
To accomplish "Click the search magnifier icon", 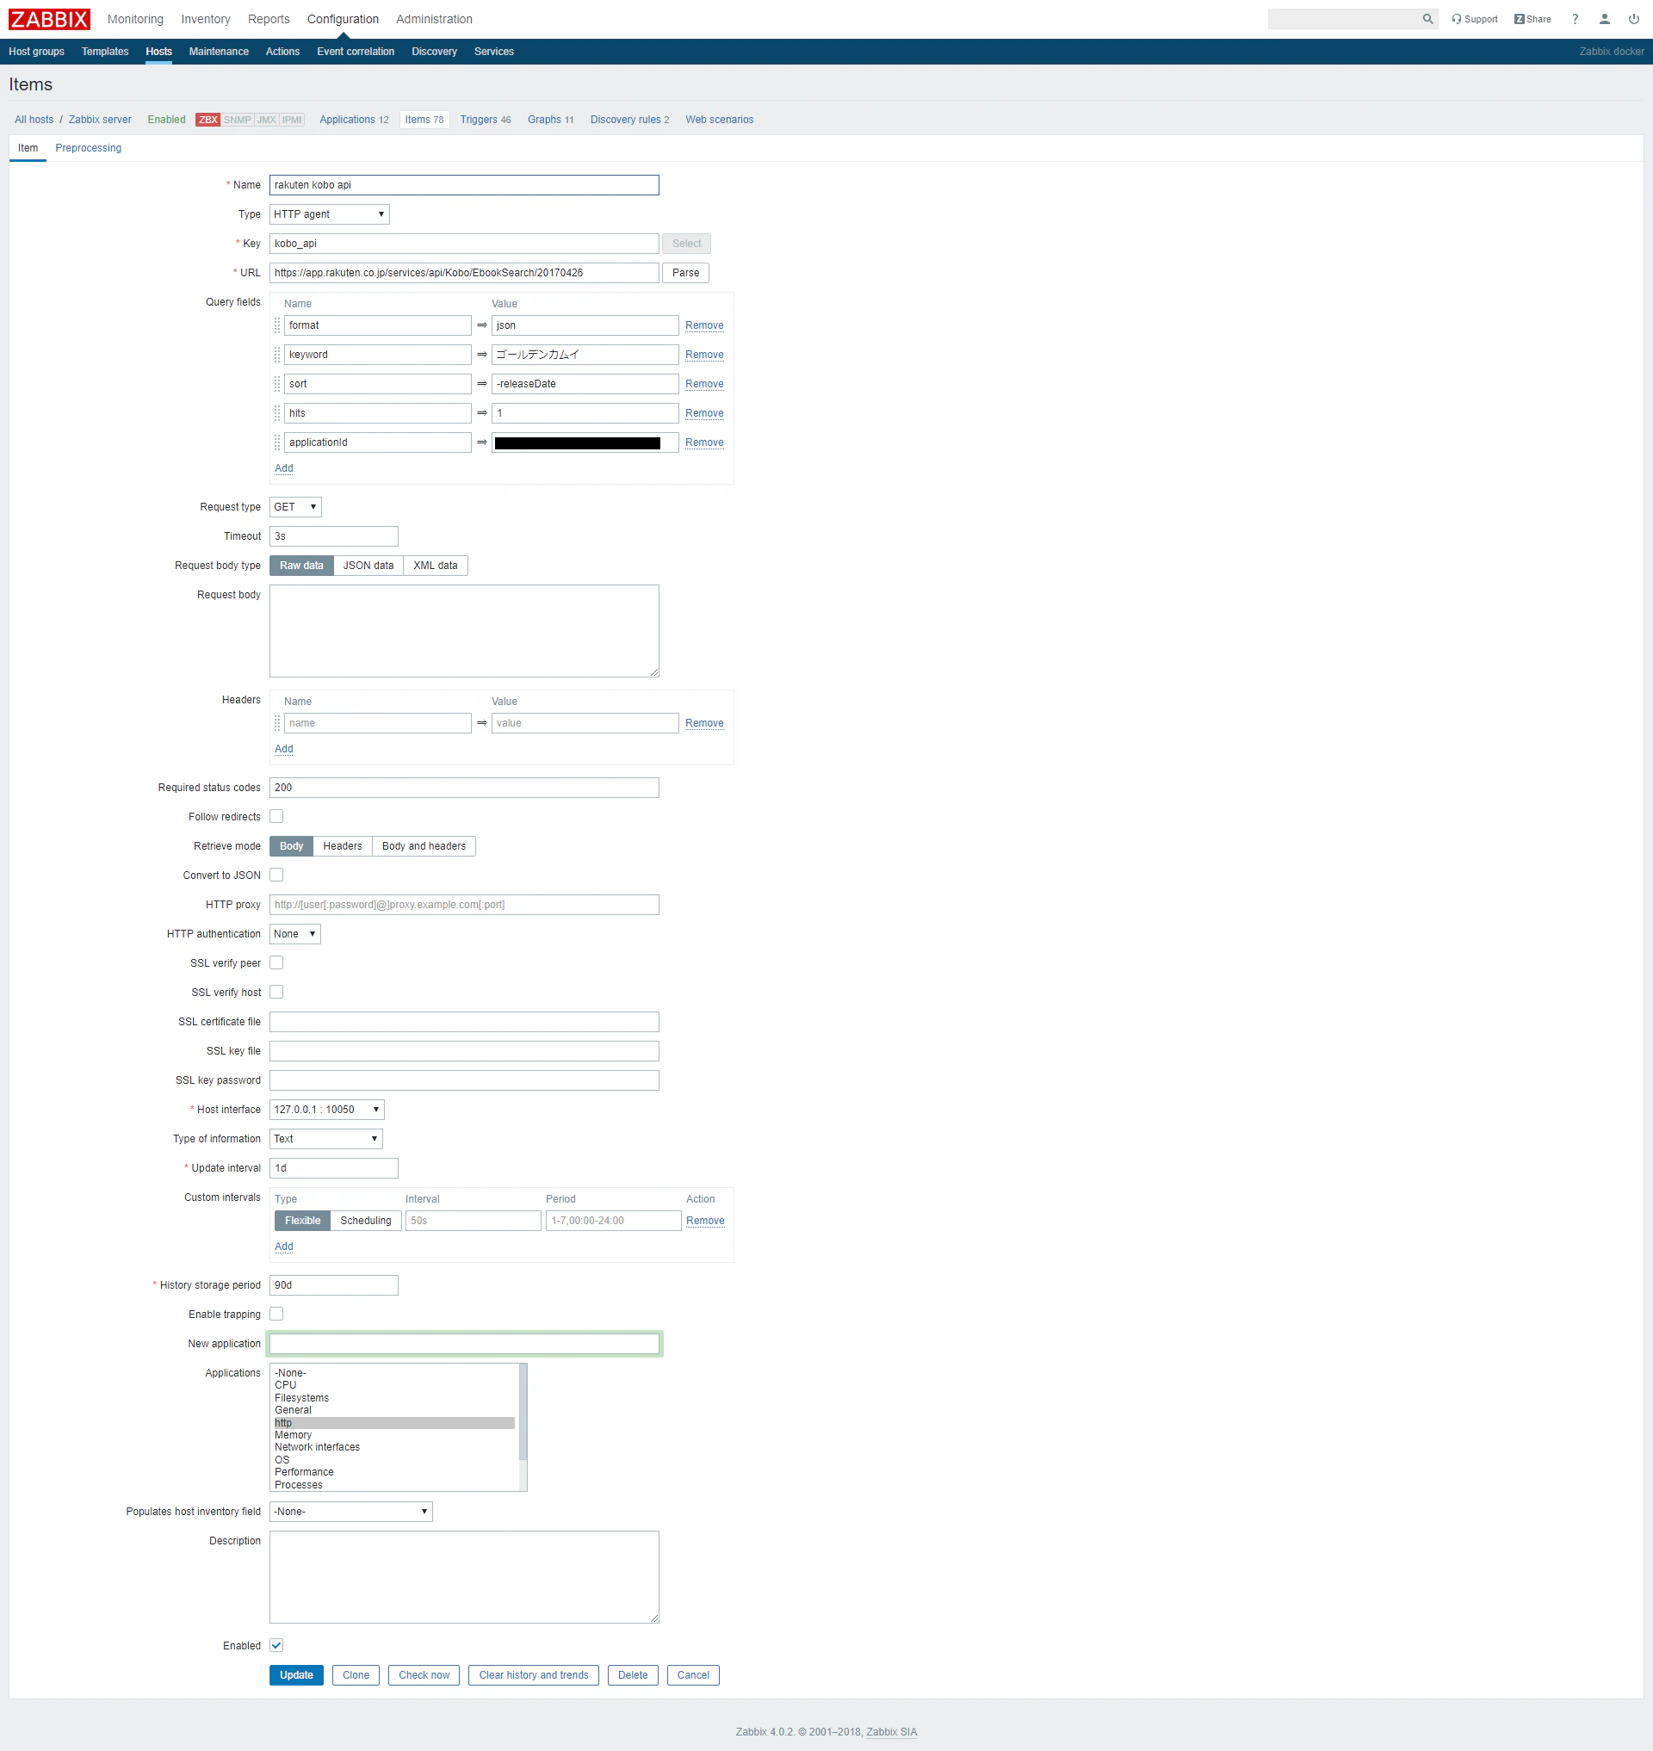I will pos(1427,18).
